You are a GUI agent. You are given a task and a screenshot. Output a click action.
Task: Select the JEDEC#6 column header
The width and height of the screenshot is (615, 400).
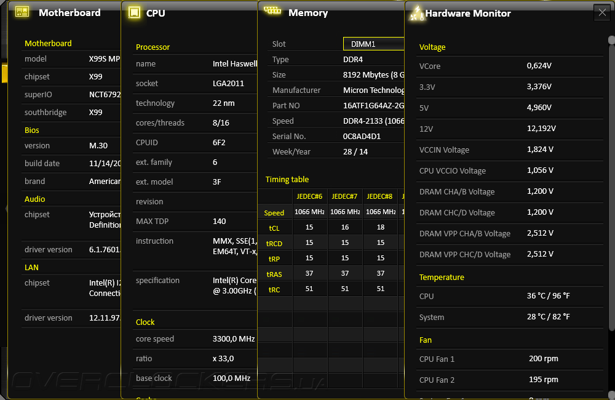[309, 196]
